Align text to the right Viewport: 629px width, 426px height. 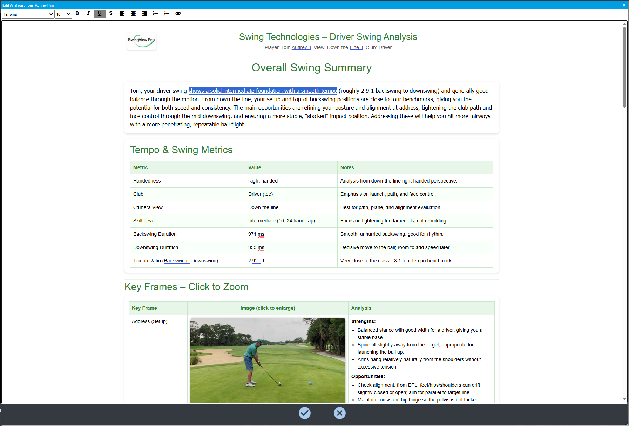click(x=144, y=14)
